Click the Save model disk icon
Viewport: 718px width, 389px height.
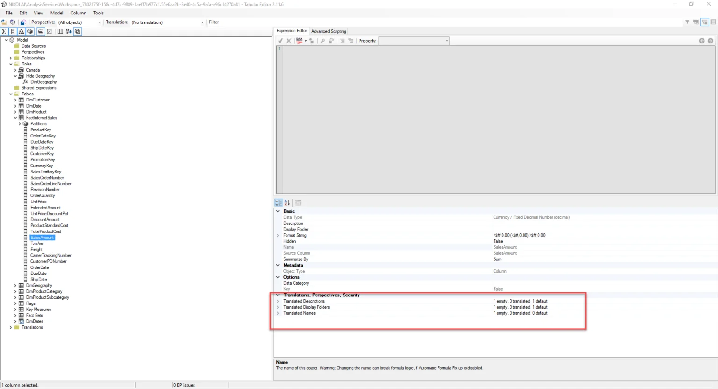click(22, 22)
